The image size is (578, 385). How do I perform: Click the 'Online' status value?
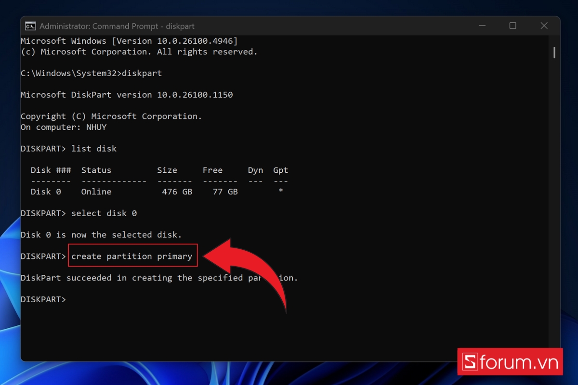pyautogui.click(x=96, y=192)
